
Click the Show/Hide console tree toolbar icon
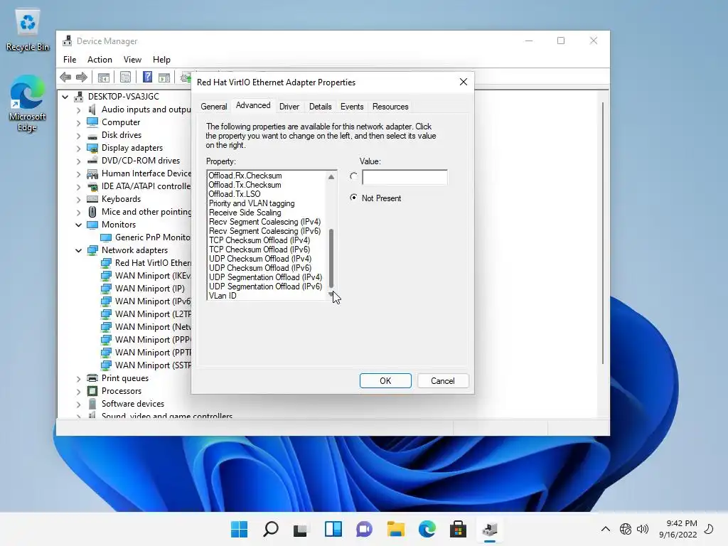pos(104,77)
